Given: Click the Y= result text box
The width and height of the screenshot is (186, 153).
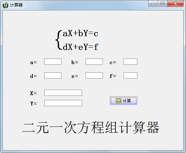Looking at the screenshot, I should click(x=63, y=103).
